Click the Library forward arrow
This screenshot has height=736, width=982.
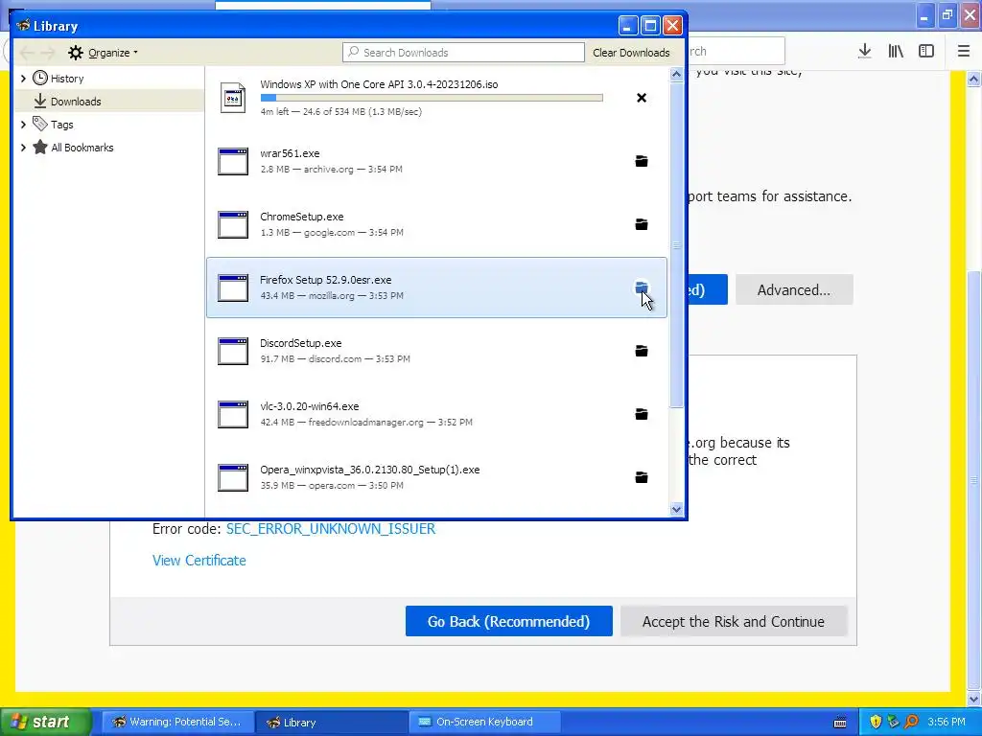tap(48, 53)
